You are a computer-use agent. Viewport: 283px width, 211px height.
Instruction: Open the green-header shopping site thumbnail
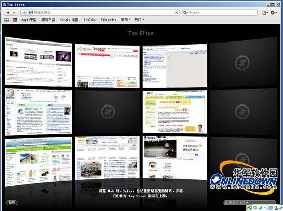pyautogui.click(x=38, y=161)
